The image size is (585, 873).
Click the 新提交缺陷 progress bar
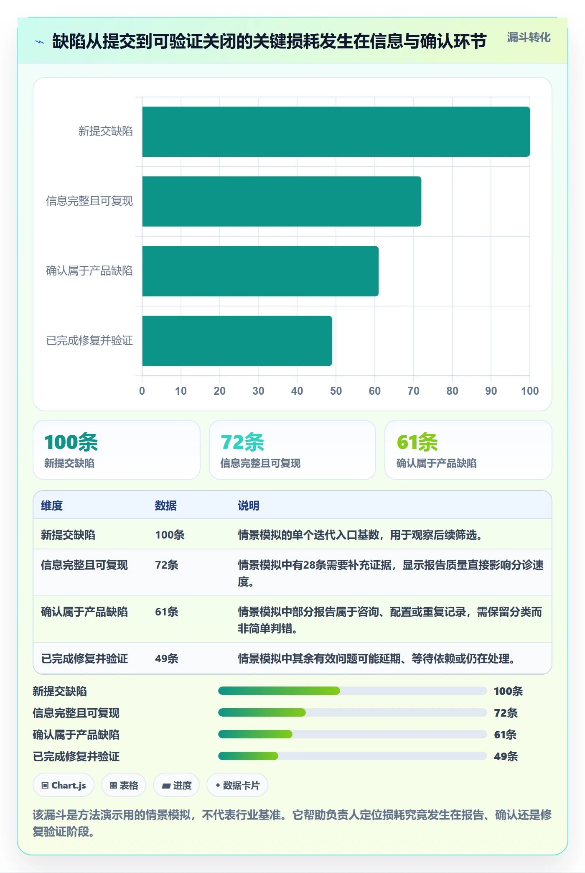pos(352,691)
